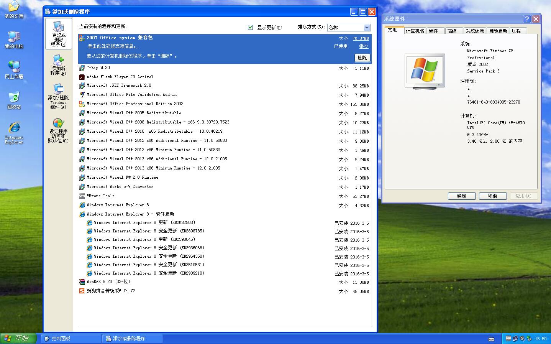Open 我的电脑 desktop icon
This screenshot has width=551, height=344.
14,40
